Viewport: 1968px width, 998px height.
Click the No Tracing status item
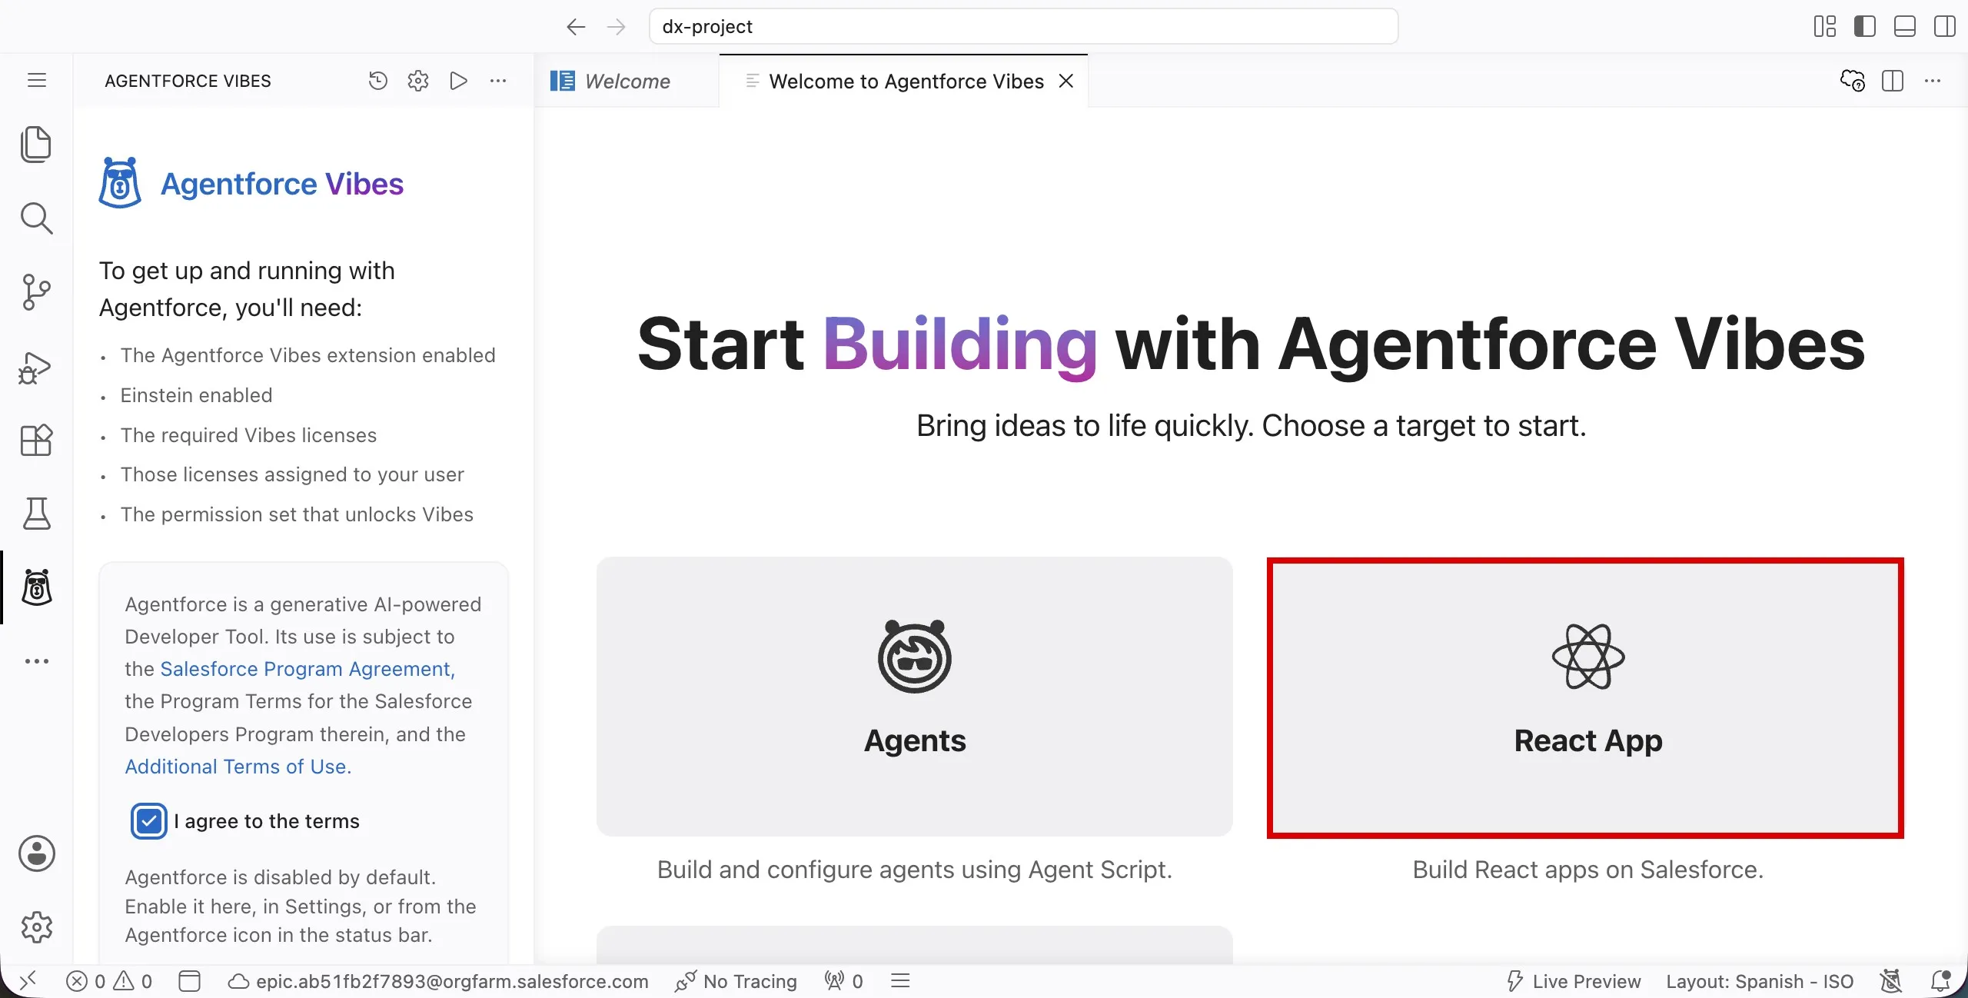(736, 982)
